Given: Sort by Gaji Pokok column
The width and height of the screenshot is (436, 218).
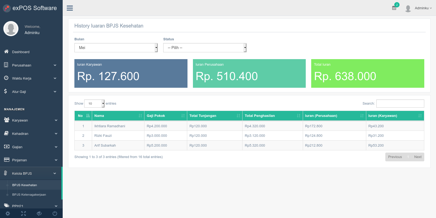Looking at the screenshot, I should [166, 116].
